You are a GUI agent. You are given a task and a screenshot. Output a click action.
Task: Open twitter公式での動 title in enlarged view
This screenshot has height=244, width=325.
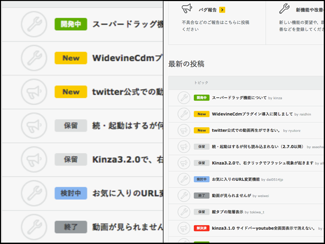[x=128, y=92]
